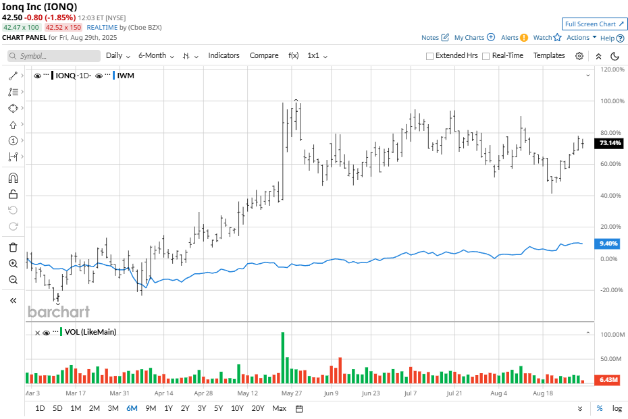
Task: Undo the last chart action
Action: coord(13,210)
